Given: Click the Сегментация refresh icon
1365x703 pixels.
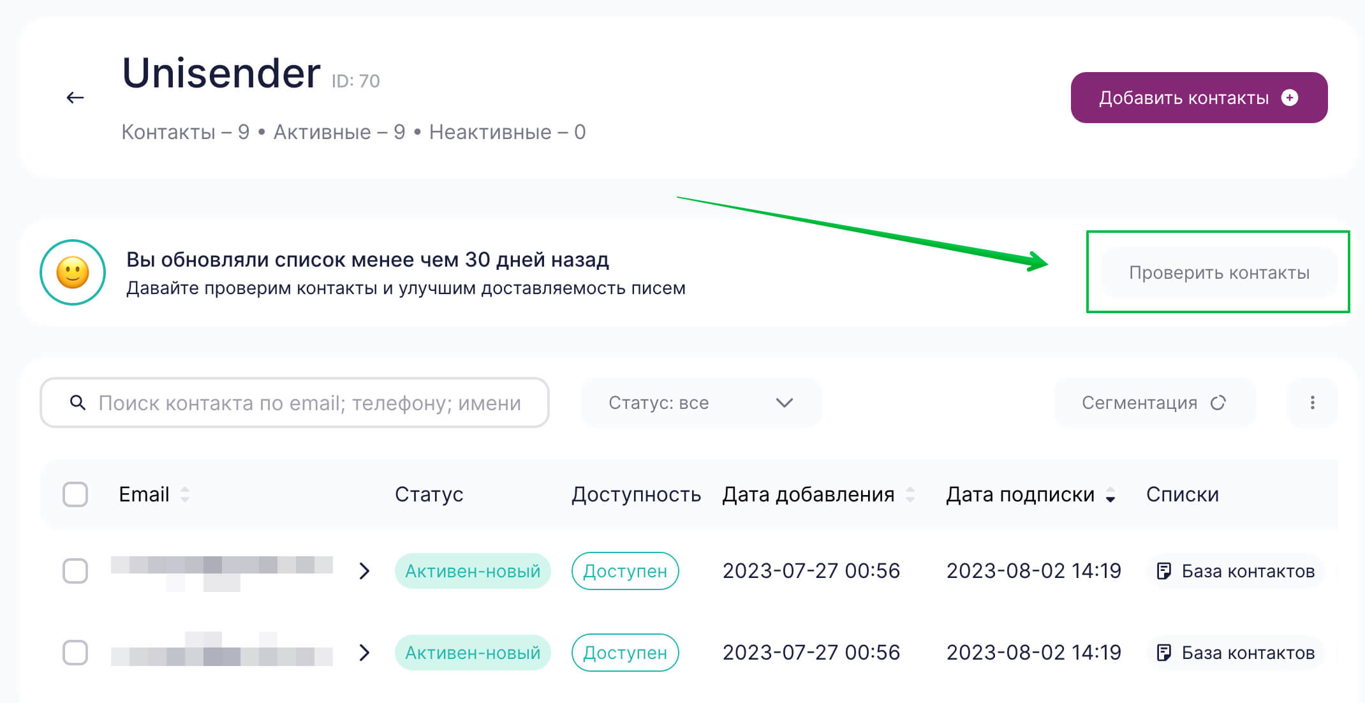Looking at the screenshot, I should pyautogui.click(x=1218, y=403).
